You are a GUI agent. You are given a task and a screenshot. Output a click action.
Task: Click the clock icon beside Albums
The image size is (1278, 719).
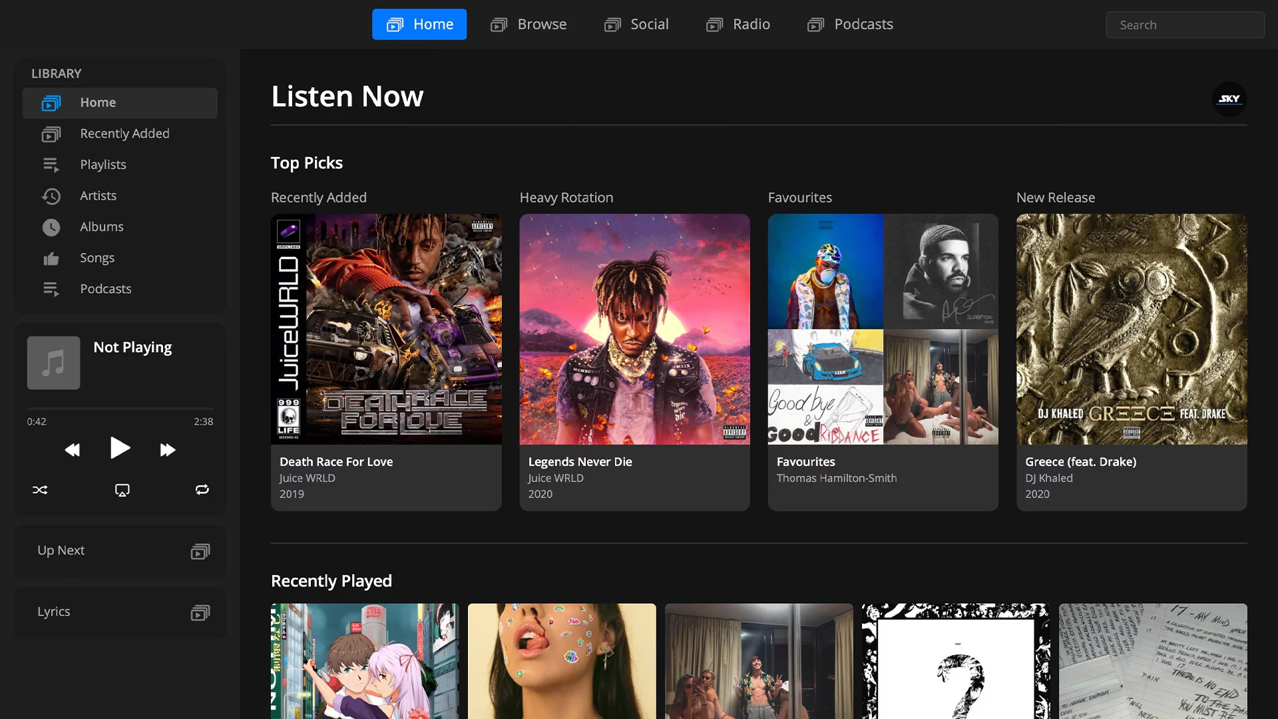pos(51,227)
